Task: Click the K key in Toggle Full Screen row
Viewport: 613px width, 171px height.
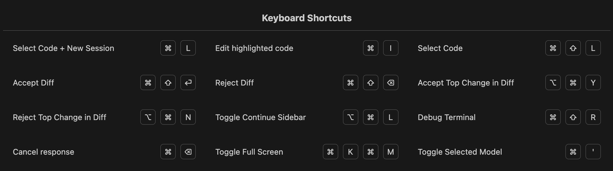Action: pos(350,152)
